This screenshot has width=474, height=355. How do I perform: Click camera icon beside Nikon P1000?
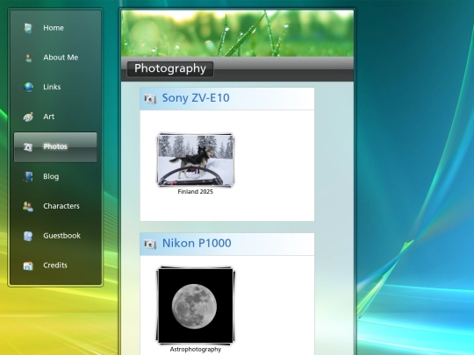pos(150,244)
